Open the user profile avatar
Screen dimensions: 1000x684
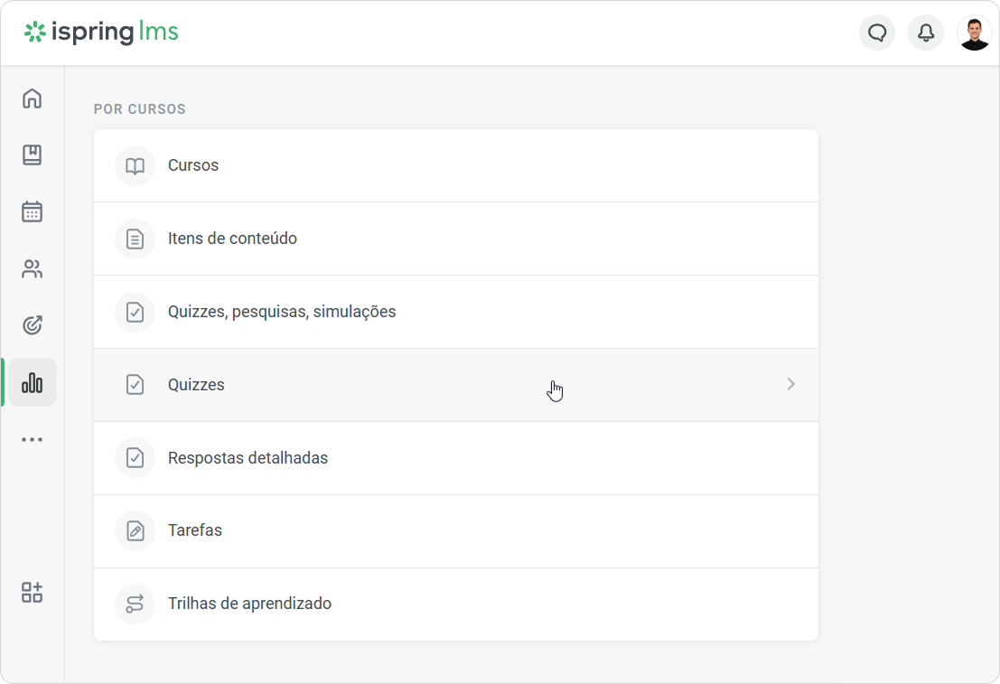tap(974, 33)
